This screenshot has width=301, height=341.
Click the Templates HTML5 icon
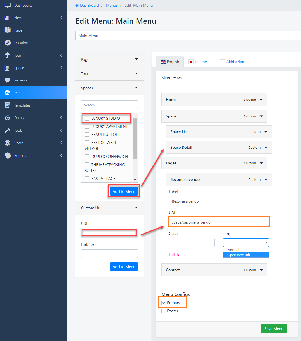8,105
